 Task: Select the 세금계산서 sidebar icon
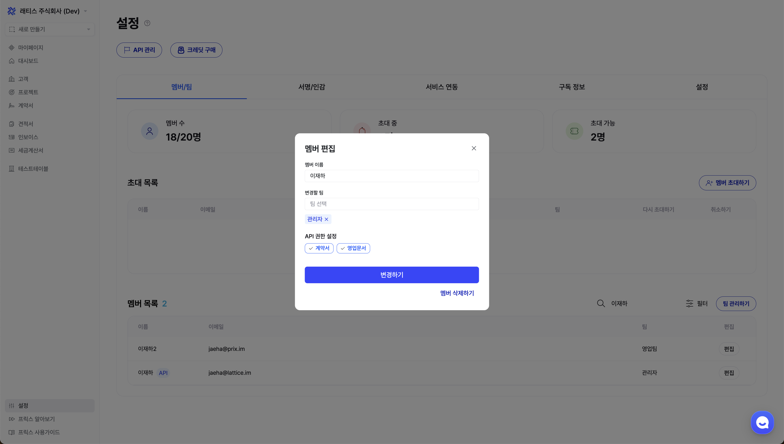click(12, 150)
